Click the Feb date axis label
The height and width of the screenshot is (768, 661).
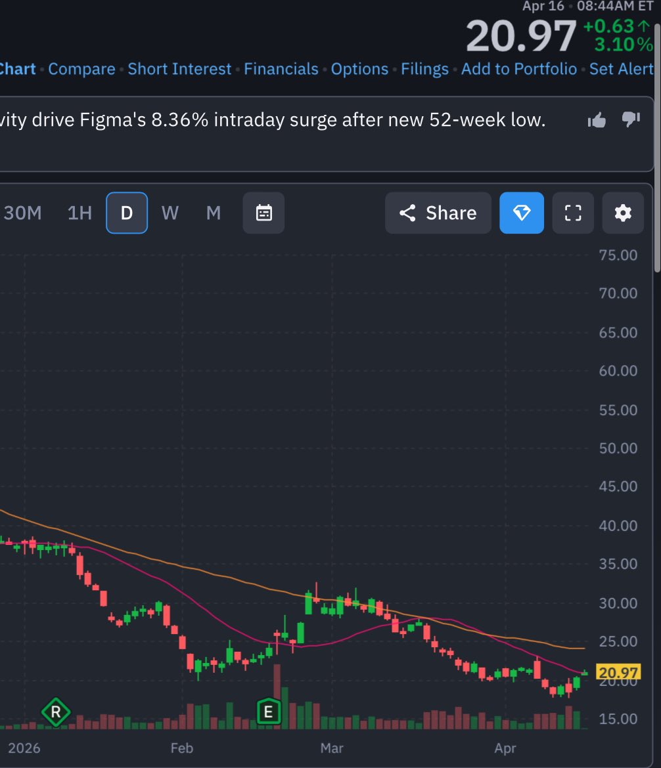(182, 748)
